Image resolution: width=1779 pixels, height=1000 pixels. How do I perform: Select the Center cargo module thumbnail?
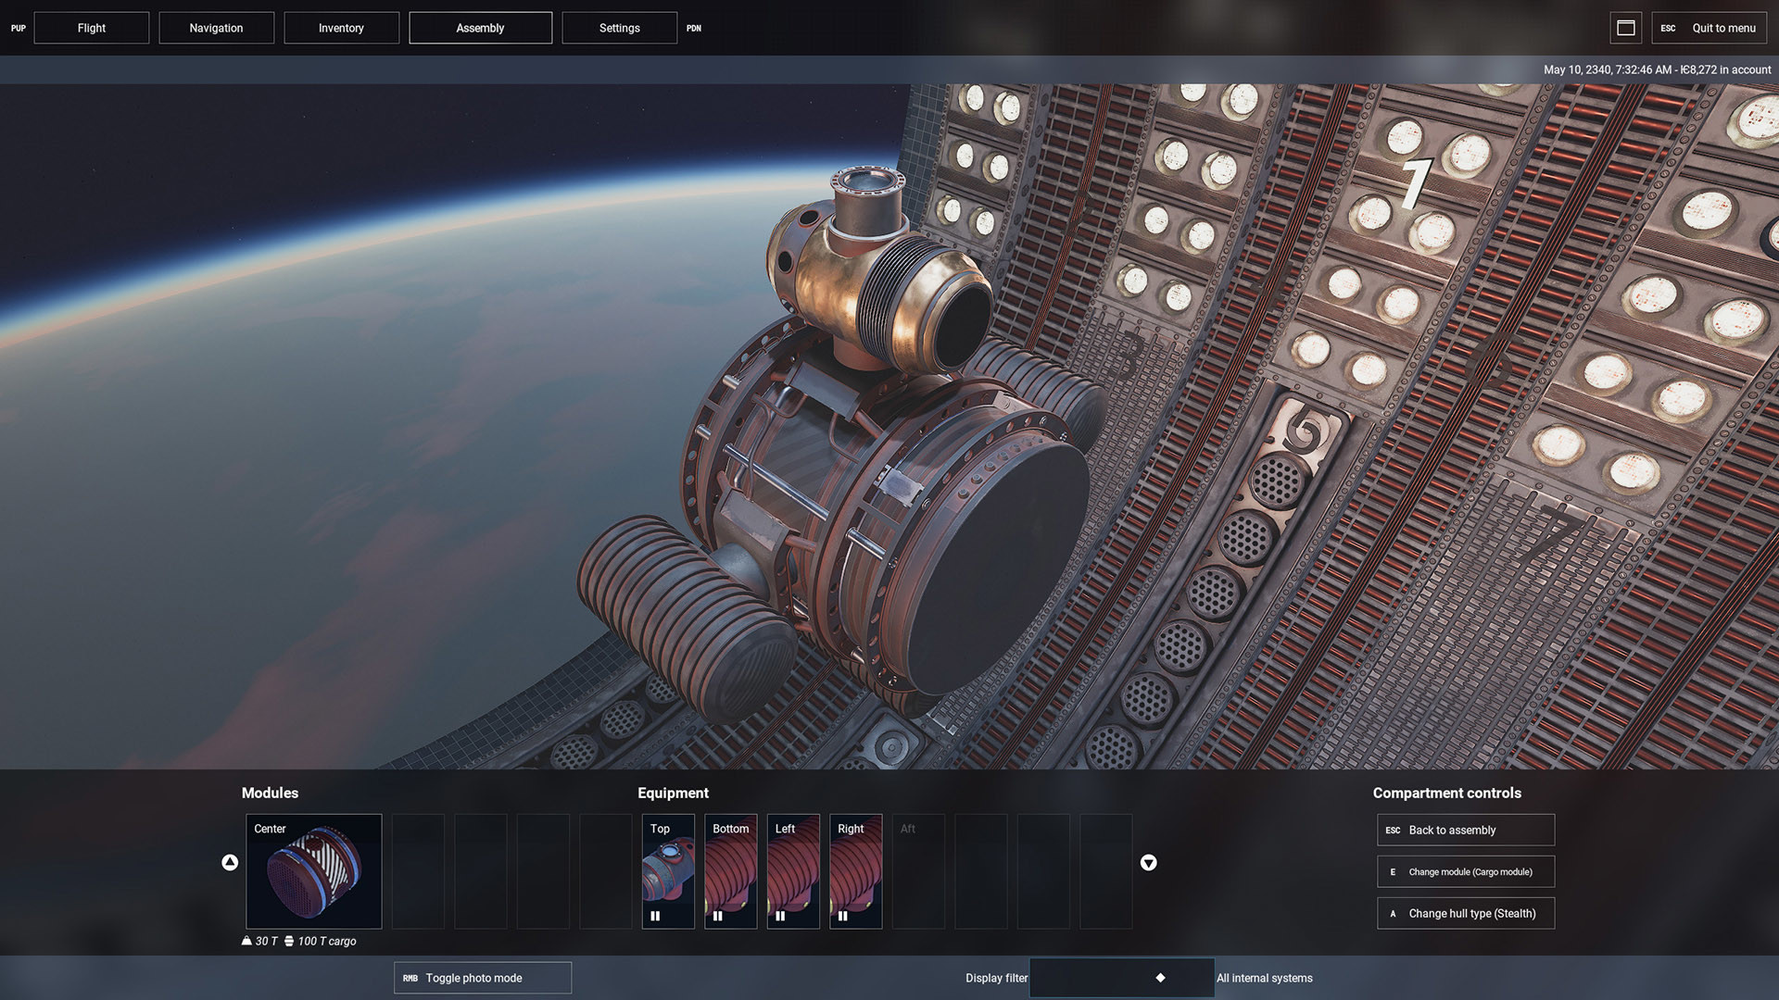[313, 870]
